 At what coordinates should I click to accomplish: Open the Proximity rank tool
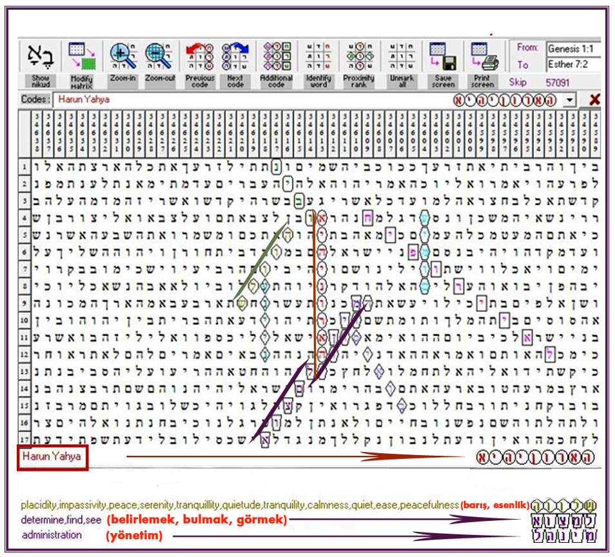click(x=359, y=56)
